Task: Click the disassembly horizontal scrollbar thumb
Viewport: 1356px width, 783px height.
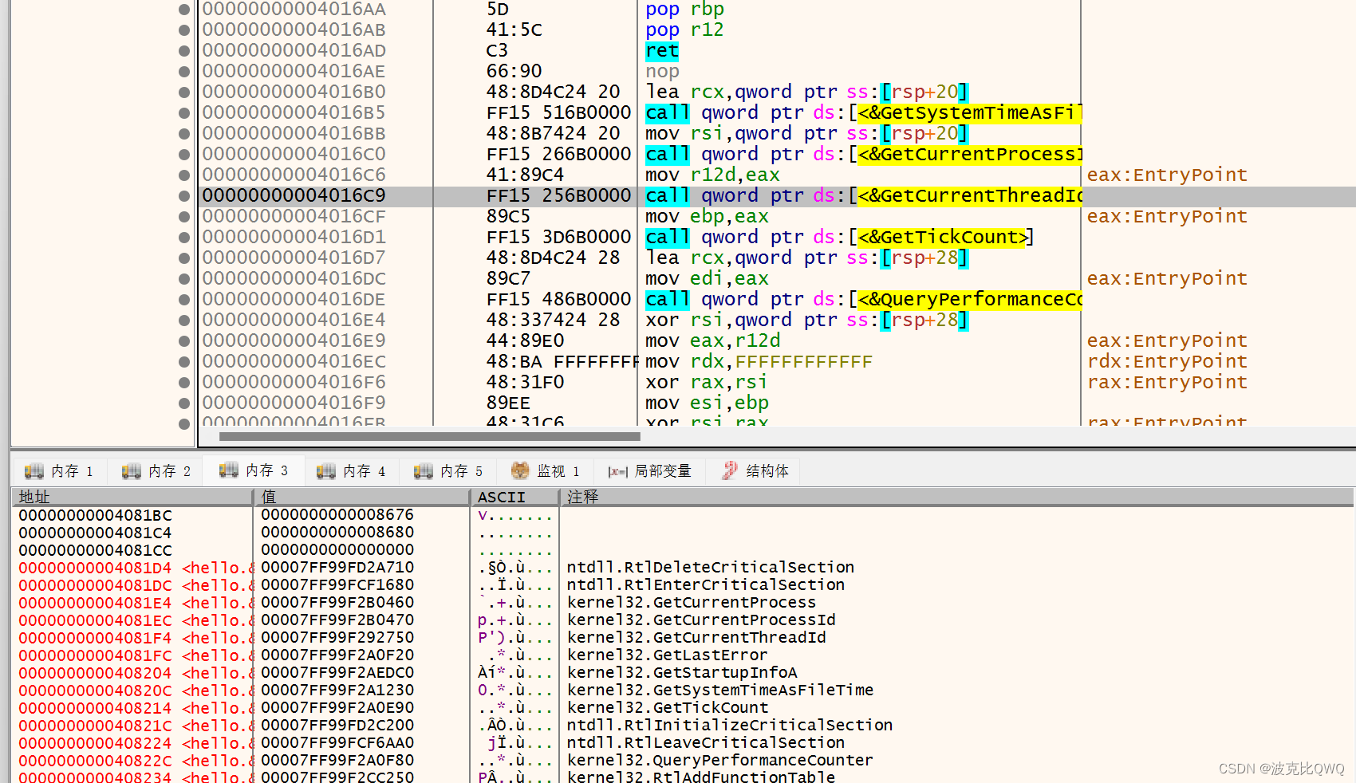Action: tap(429, 436)
